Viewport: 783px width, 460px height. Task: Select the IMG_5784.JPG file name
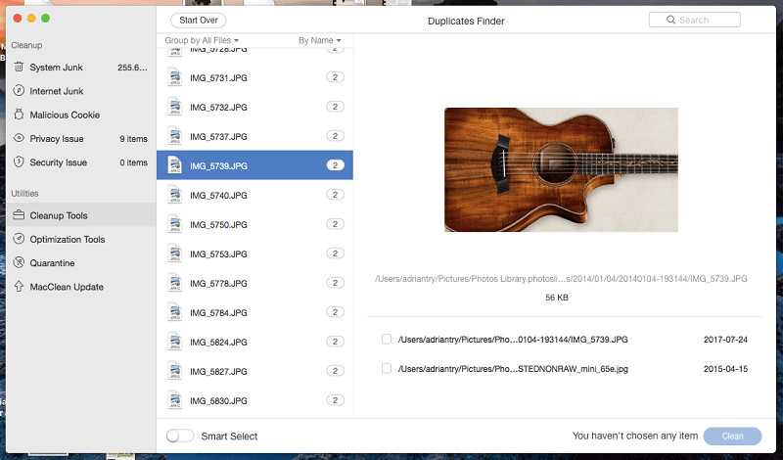[x=218, y=312]
